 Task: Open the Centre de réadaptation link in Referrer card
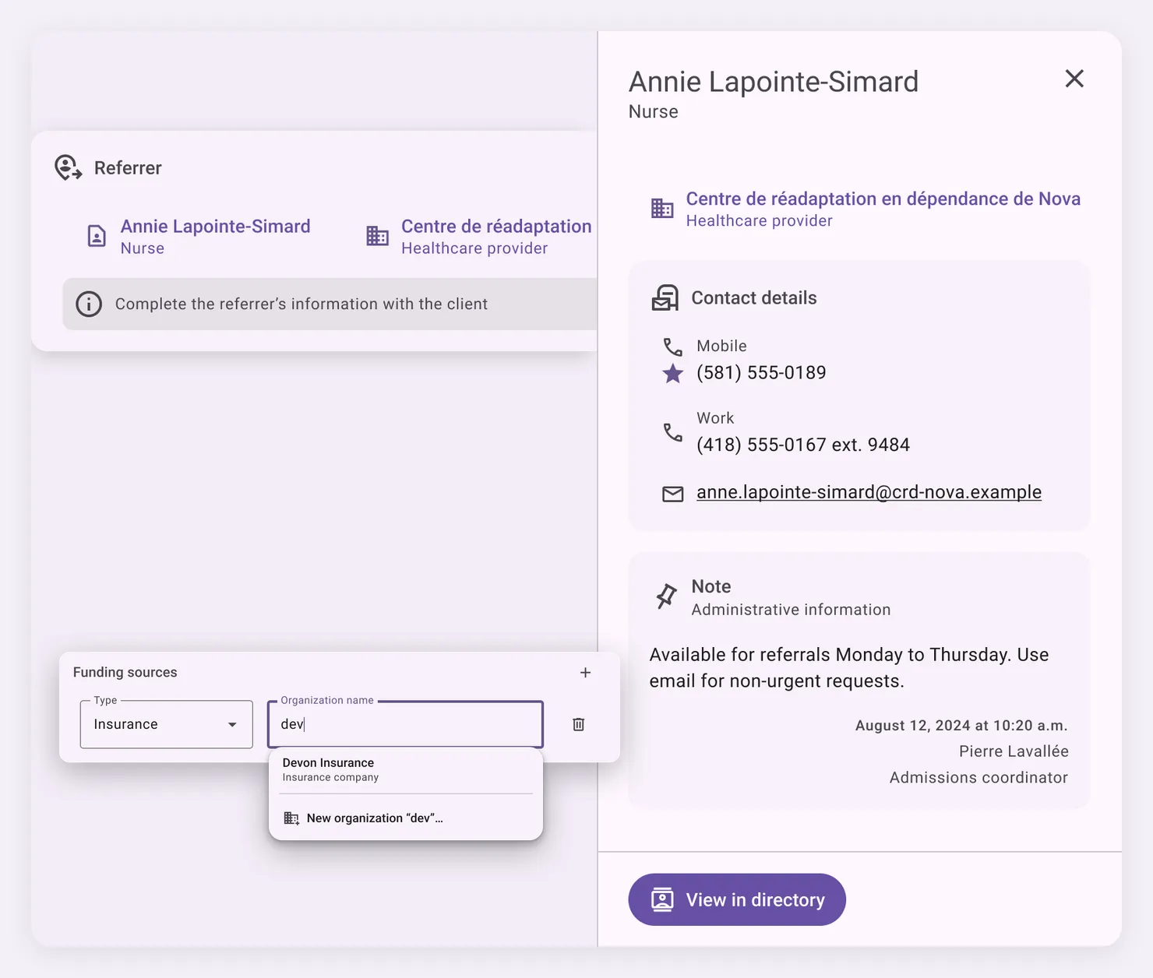496,227
